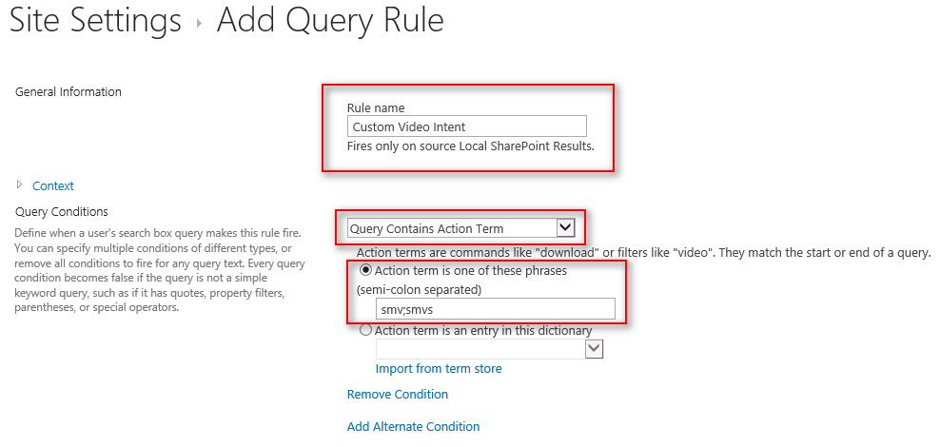The height and width of the screenshot is (447, 940).
Task: Click the phrases field containing smv;smvs
Action: (x=483, y=309)
